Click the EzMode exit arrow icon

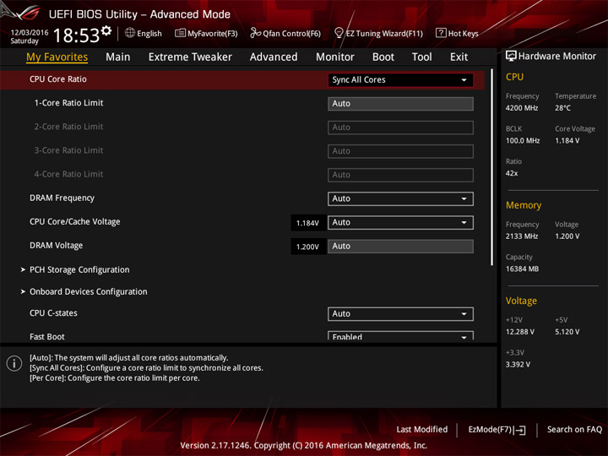[521, 430]
